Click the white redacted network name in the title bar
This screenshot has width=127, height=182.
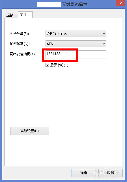coord(49,5)
